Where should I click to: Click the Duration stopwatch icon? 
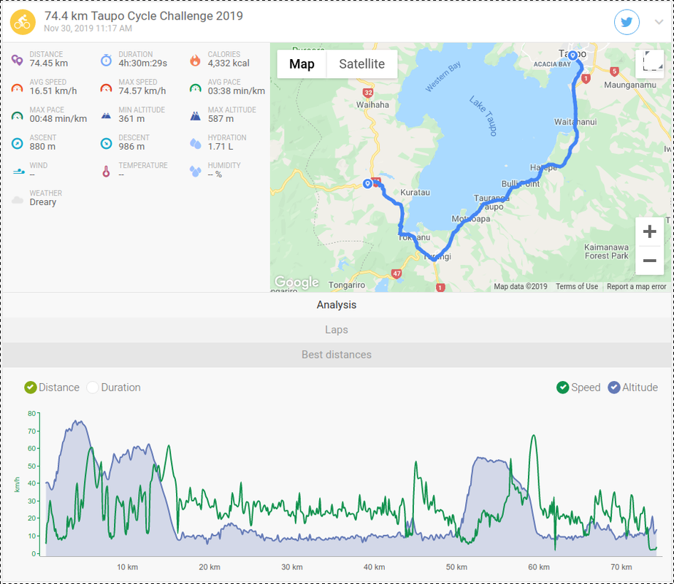(x=106, y=60)
